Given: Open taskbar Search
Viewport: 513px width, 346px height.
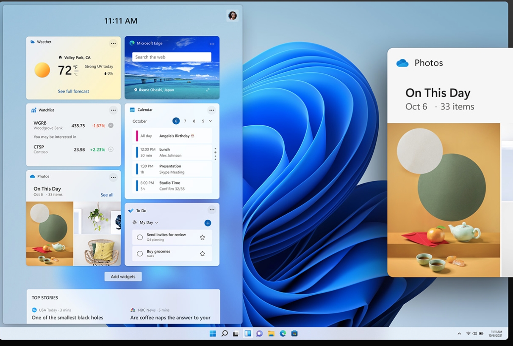Looking at the screenshot, I should pos(225,334).
